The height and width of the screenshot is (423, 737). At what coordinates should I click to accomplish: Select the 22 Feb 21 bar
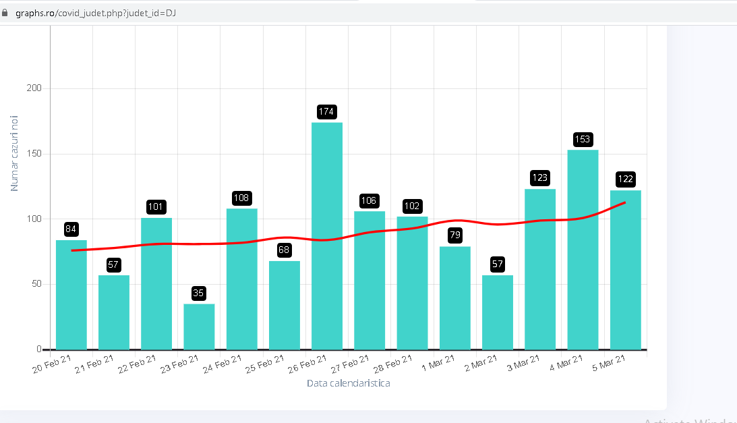pos(156,283)
